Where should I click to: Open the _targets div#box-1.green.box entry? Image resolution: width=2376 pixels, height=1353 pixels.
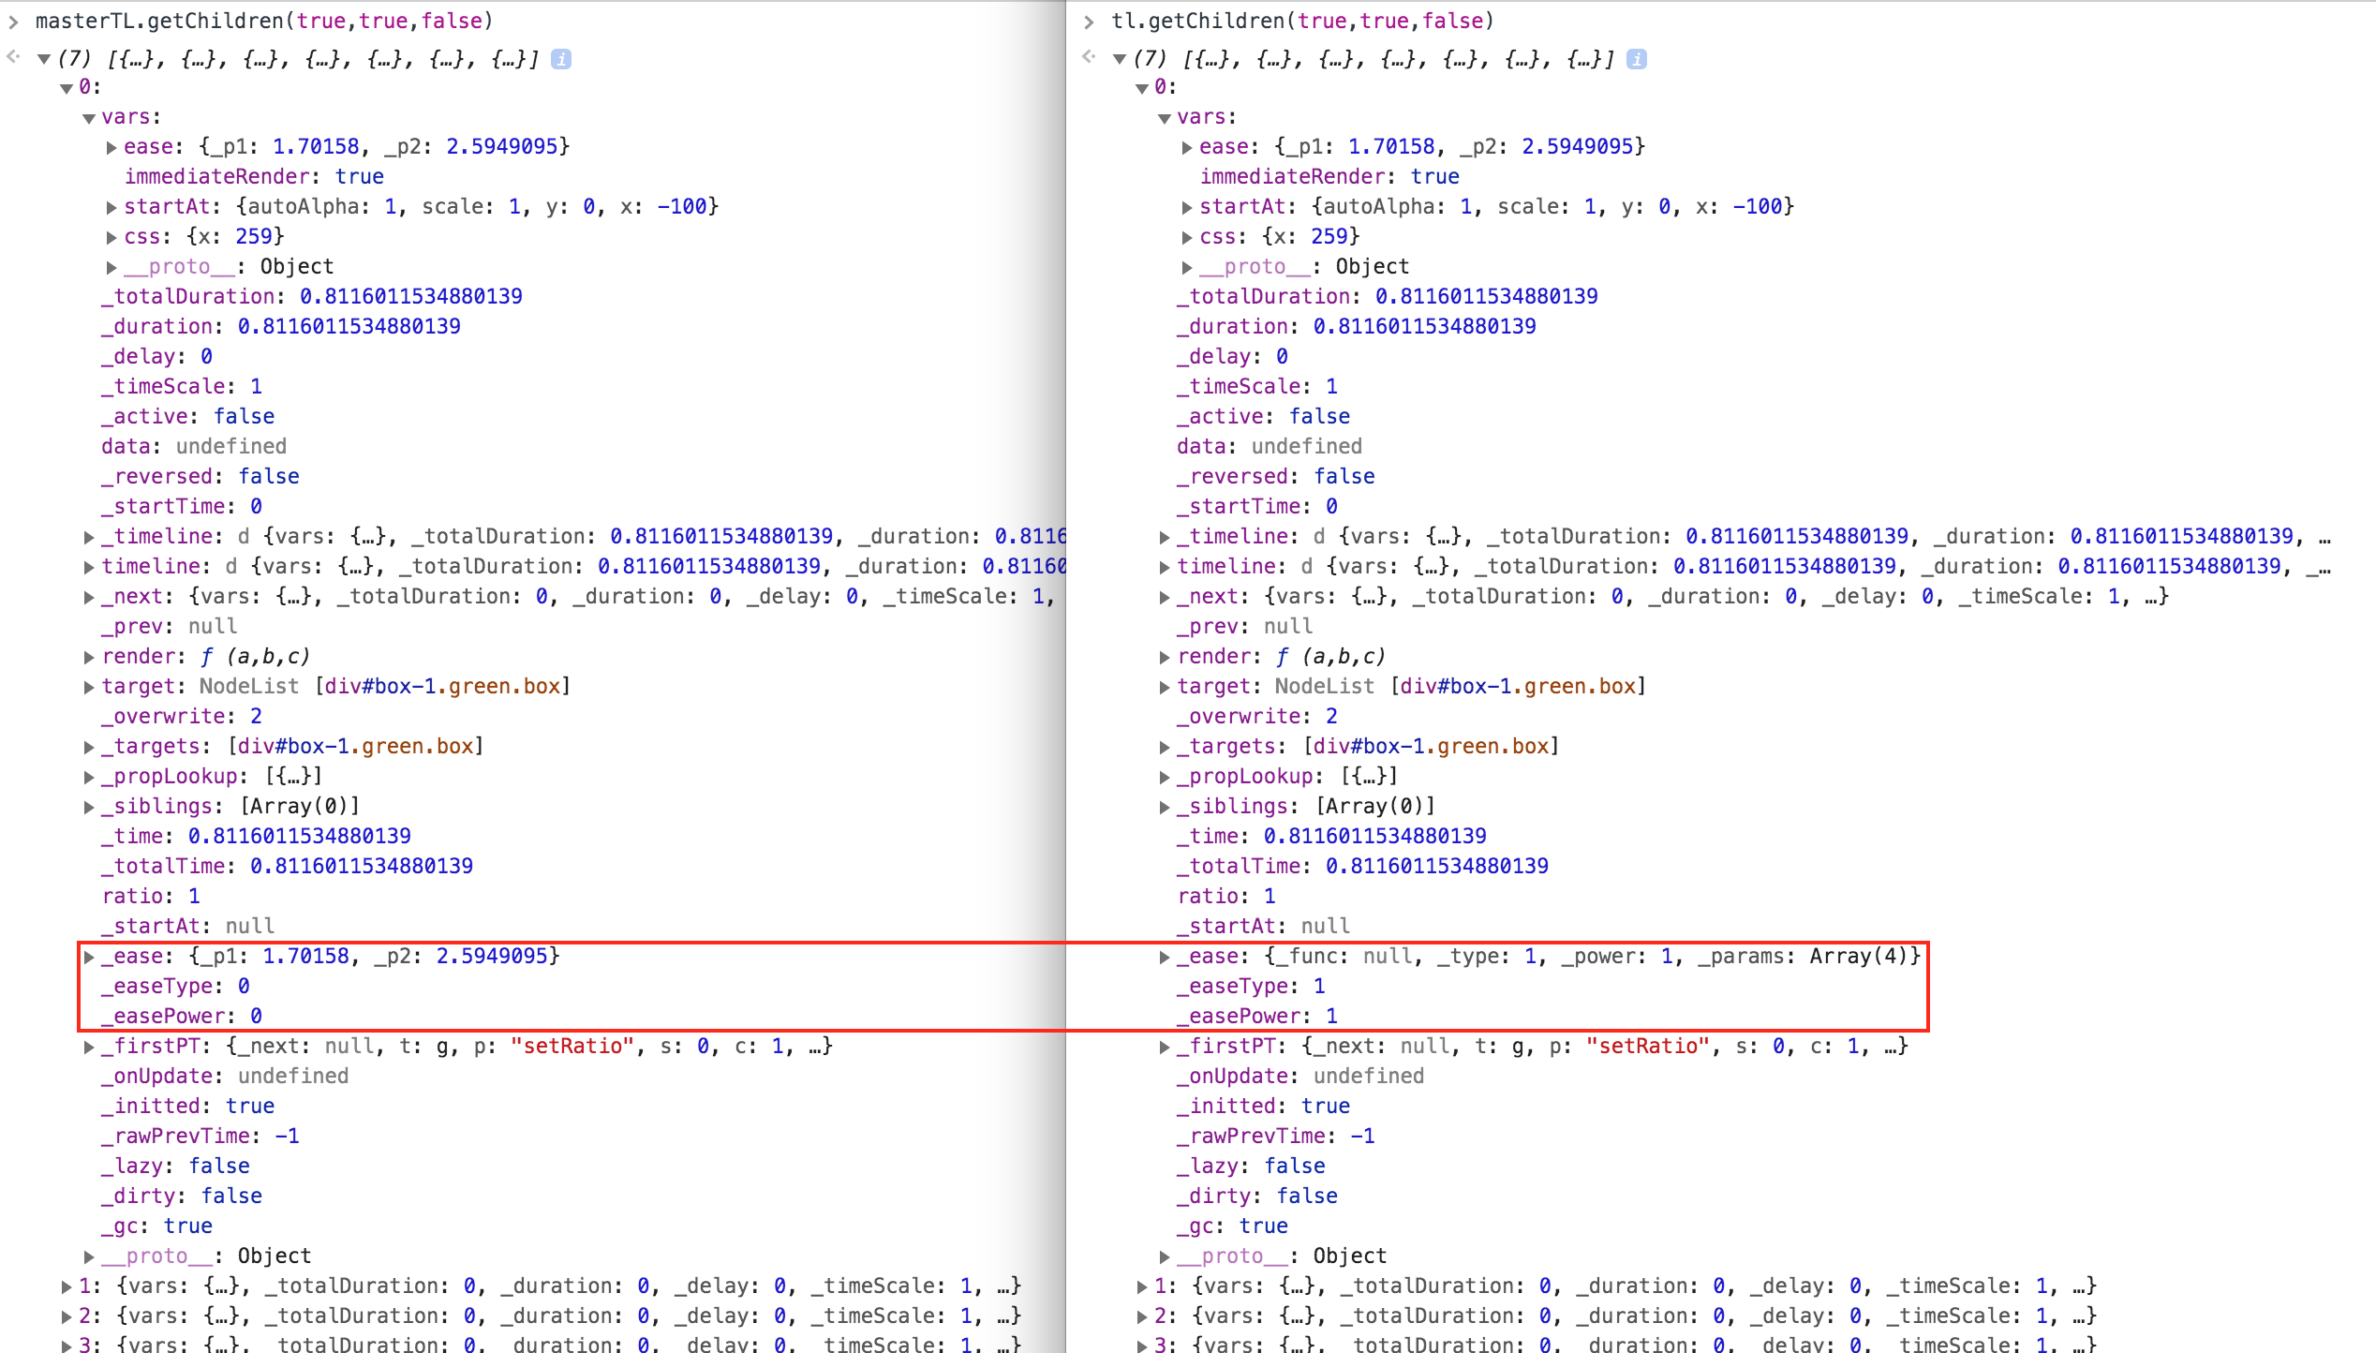[x=88, y=746]
